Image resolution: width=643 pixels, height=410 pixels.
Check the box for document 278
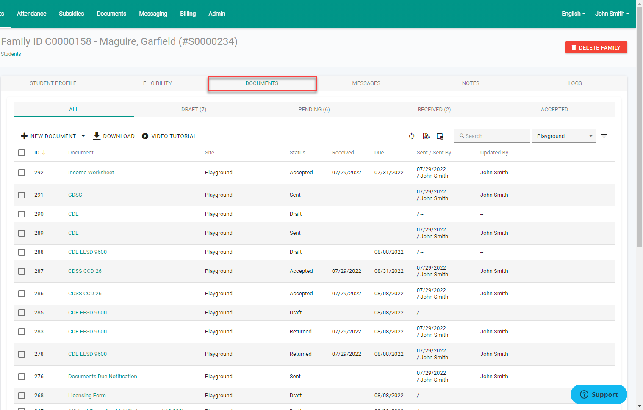[22, 354]
